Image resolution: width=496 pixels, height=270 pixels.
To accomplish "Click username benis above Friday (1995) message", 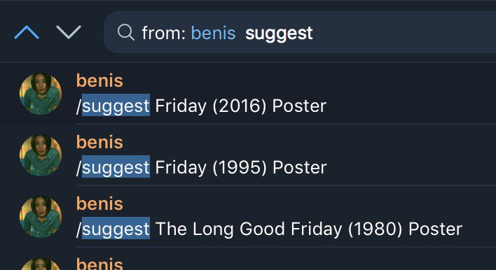I will (x=99, y=142).
